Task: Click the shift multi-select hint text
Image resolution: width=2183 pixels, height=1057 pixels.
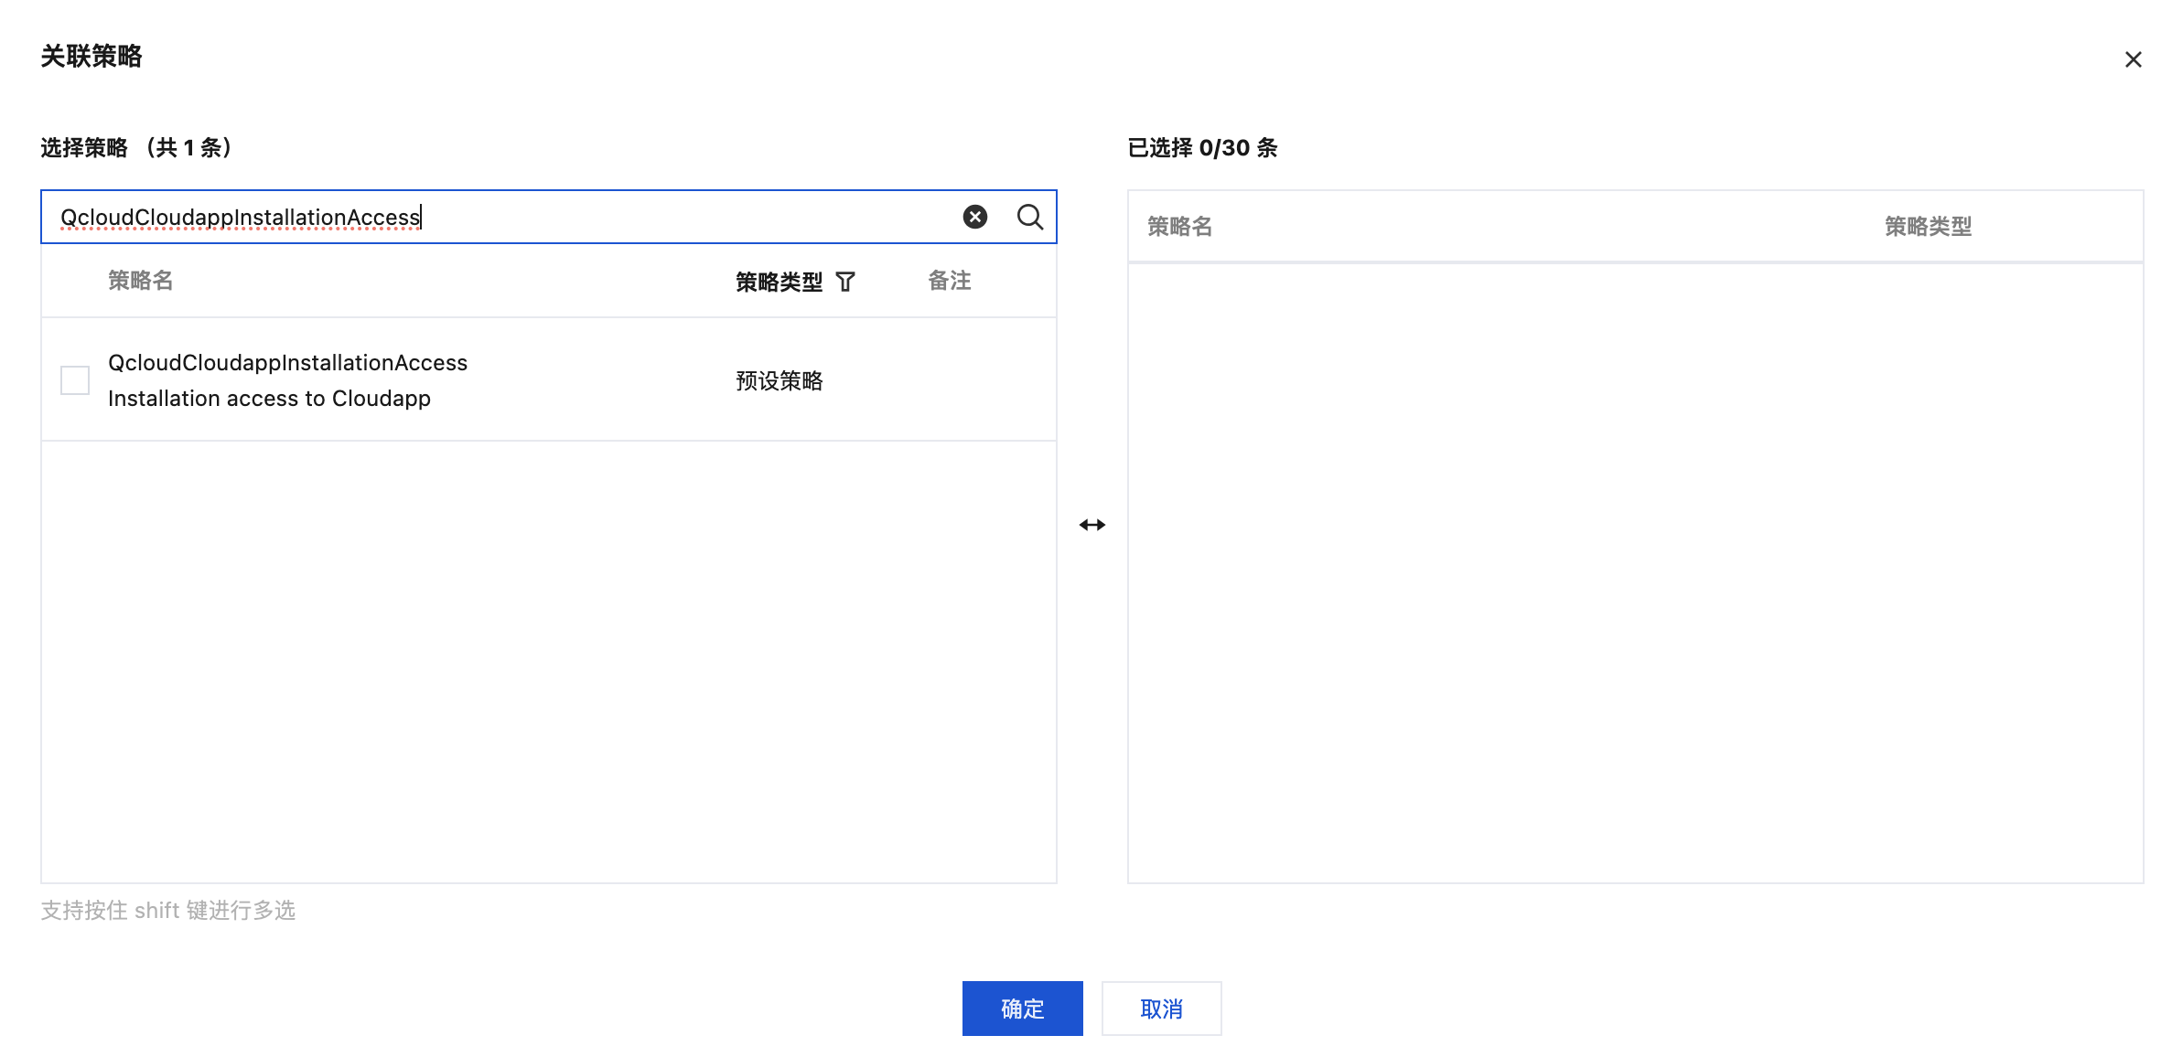Action: coord(168,911)
